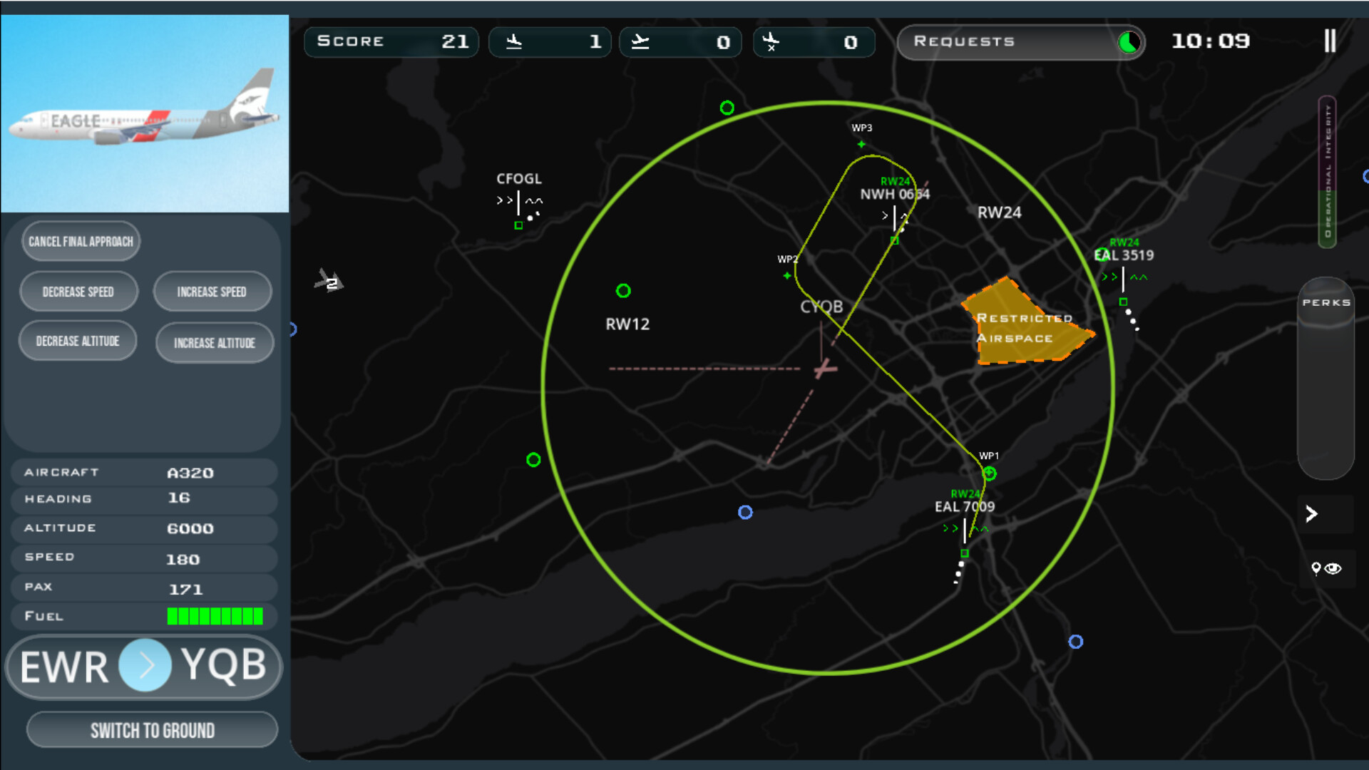Click the EWR to YQB route arrow
Viewport: 1369px width, 770px height.
[145, 665]
